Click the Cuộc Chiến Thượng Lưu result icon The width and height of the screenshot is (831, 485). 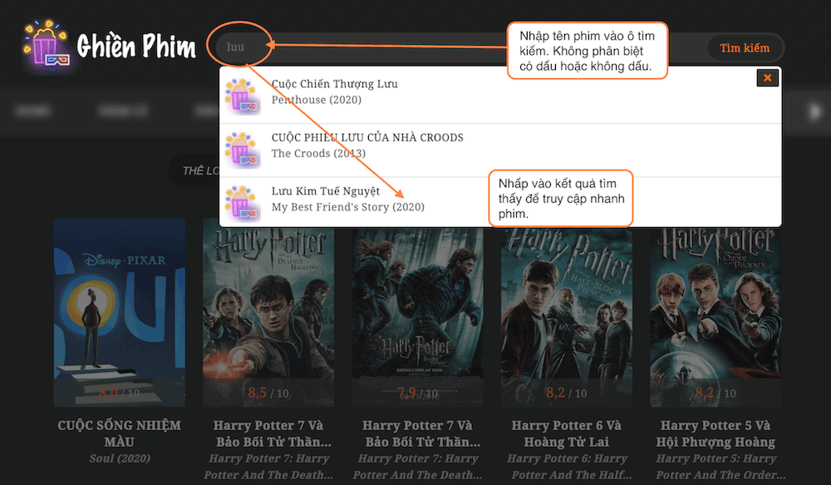[x=243, y=97]
